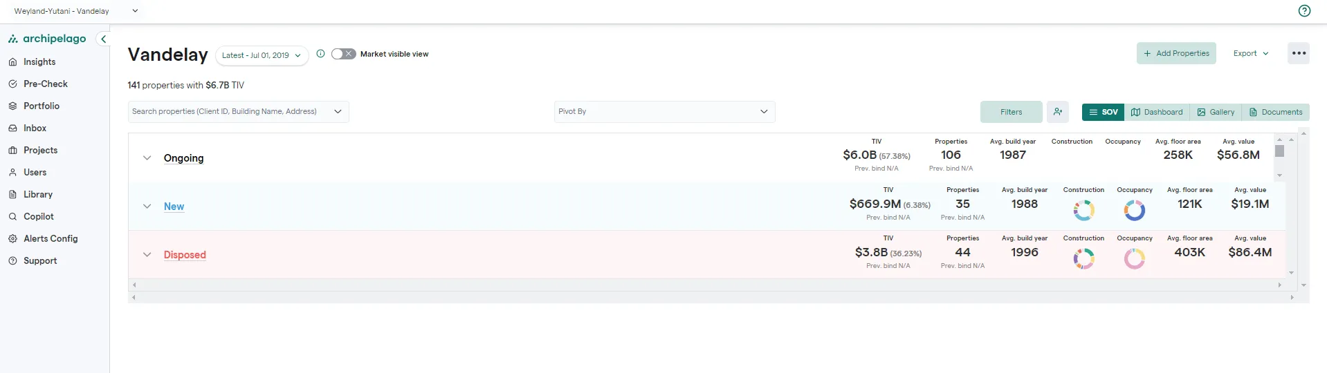Click the $6.0B TIV value in Ongoing row
The image size is (1327, 373).
pos(859,155)
